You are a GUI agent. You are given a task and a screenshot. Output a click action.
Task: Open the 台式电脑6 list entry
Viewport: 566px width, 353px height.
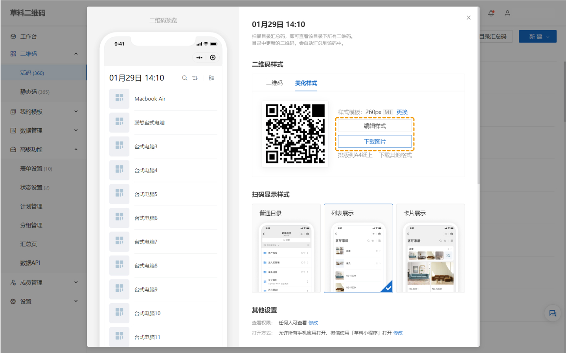tap(163, 218)
